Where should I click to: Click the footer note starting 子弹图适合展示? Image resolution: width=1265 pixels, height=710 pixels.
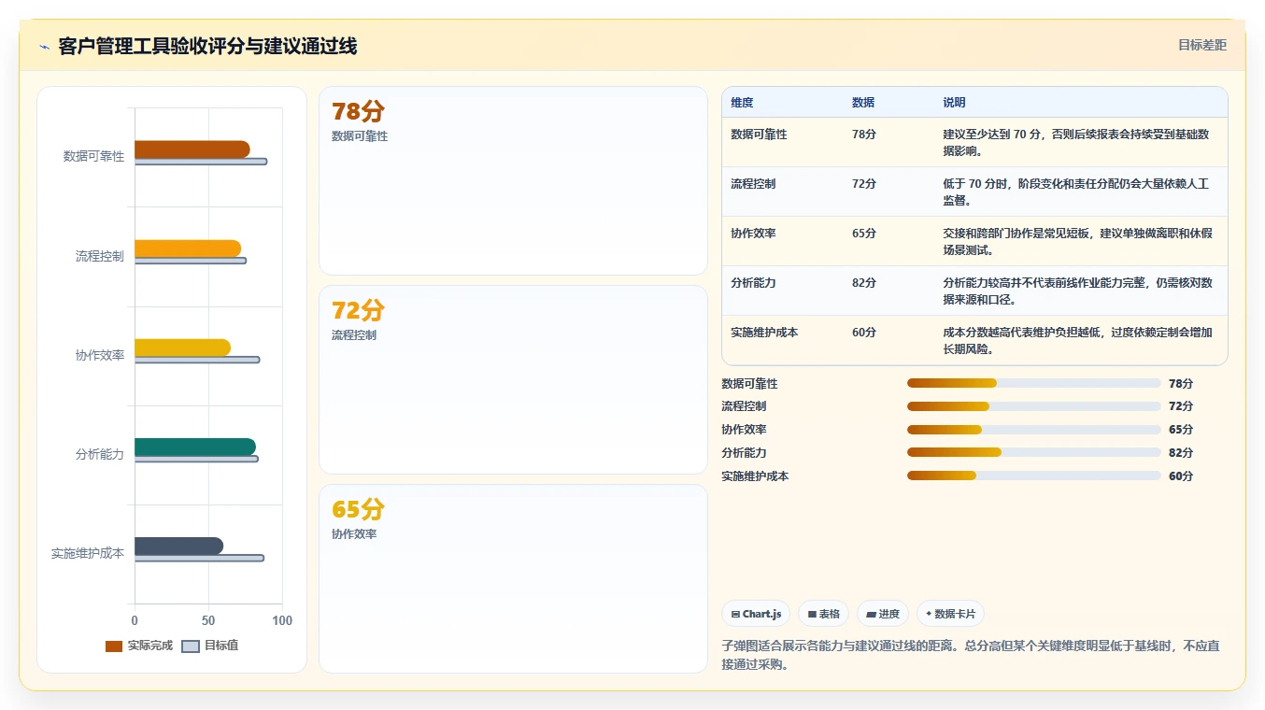click(971, 655)
